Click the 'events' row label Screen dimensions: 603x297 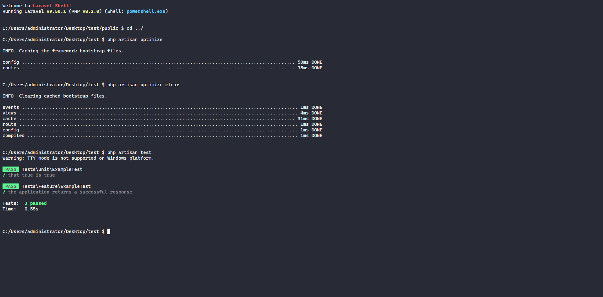point(11,107)
